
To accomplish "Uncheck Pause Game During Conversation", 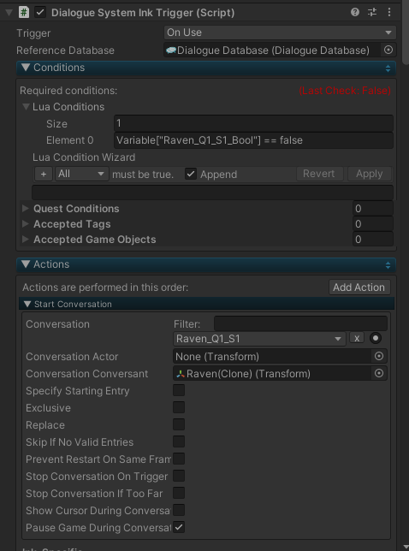I will (179, 527).
